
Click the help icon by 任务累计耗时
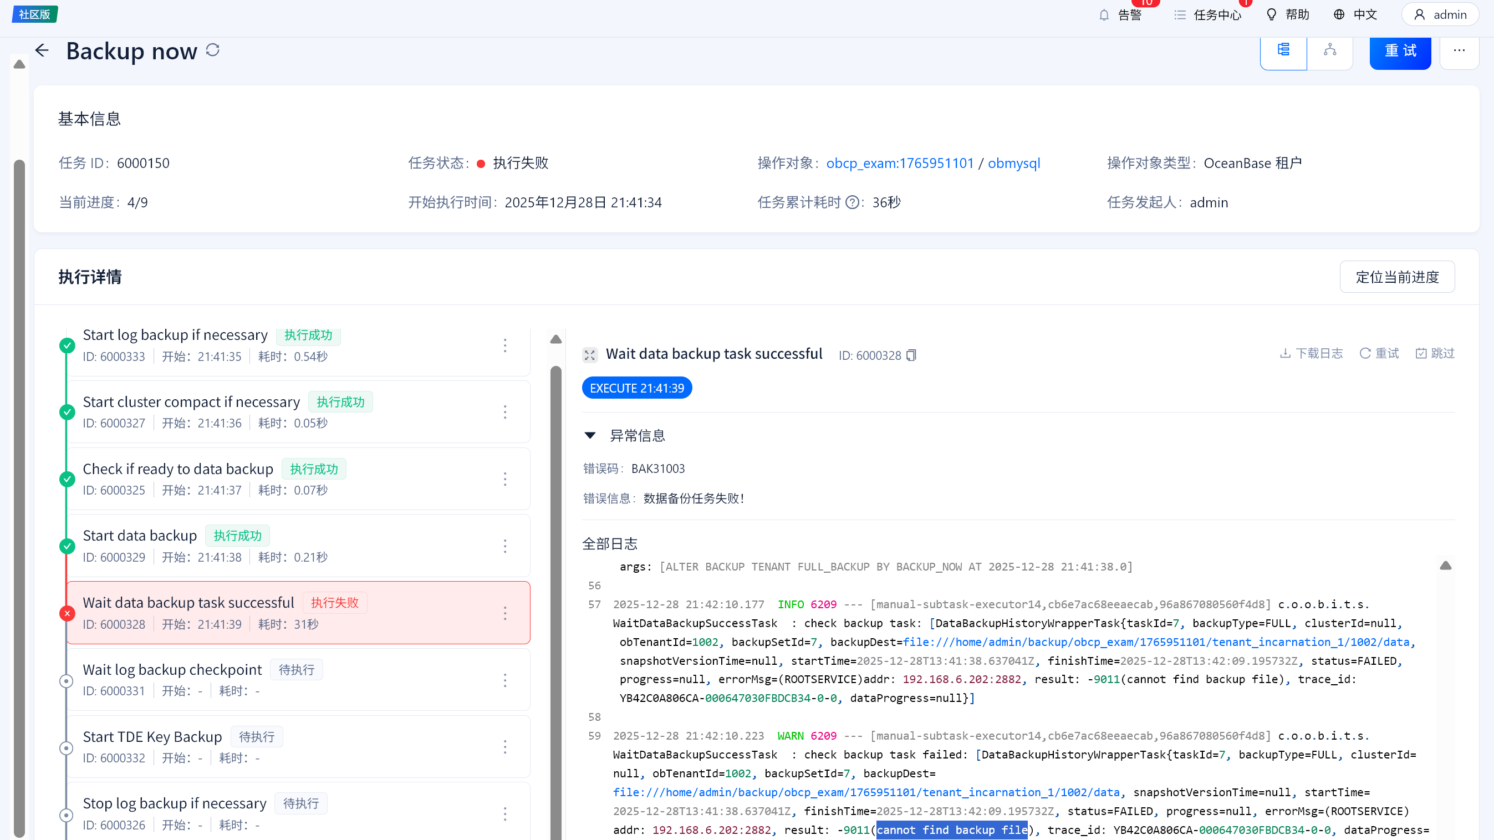tap(852, 202)
